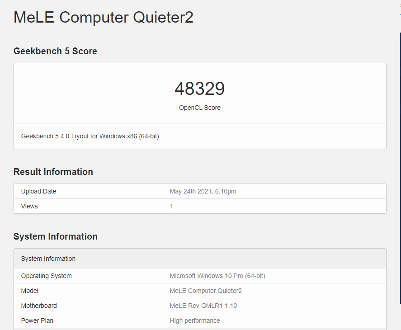
Task: Select MeLE Rev GMLR1 1.10 value
Action: (203, 306)
